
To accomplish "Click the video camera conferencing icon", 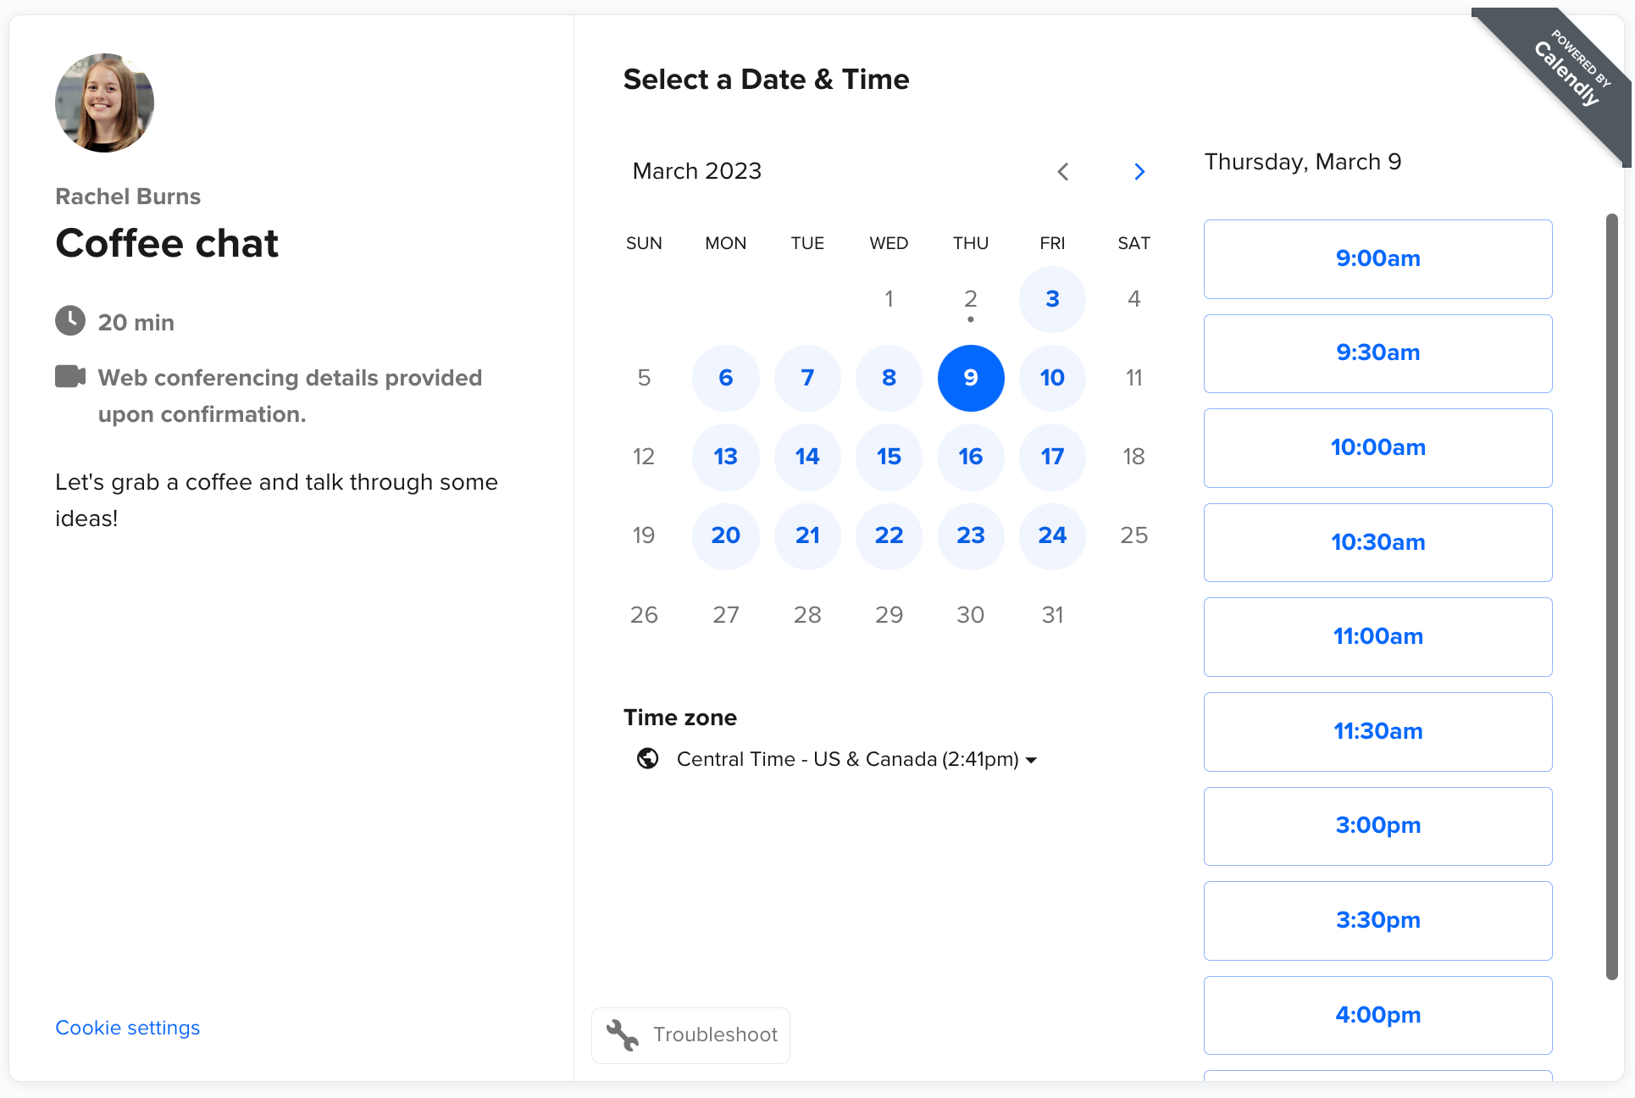I will [70, 376].
